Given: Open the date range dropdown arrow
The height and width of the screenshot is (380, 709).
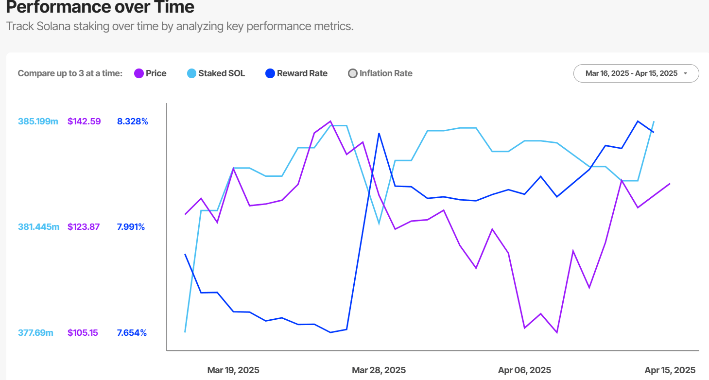Looking at the screenshot, I should 685,73.
